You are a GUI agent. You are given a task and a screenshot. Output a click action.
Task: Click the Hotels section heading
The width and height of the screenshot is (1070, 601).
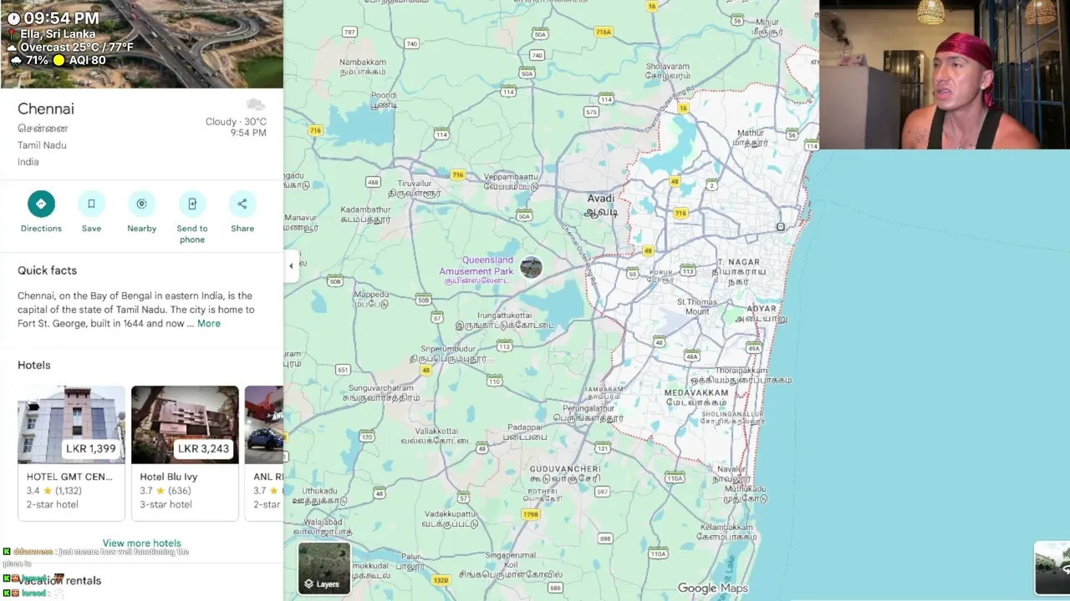pos(34,366)
